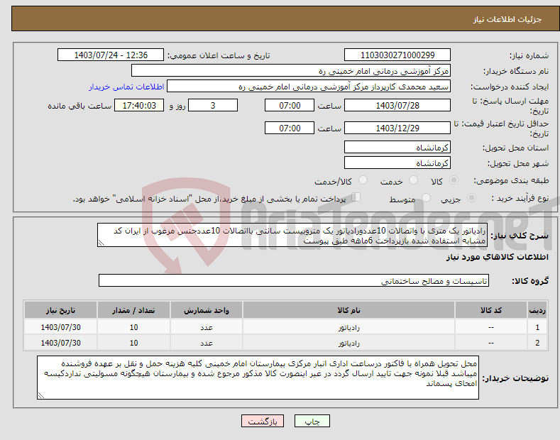Select the جزیی purchase type radio
Viewport: 560px width, 440px height.
coord(471,197)
